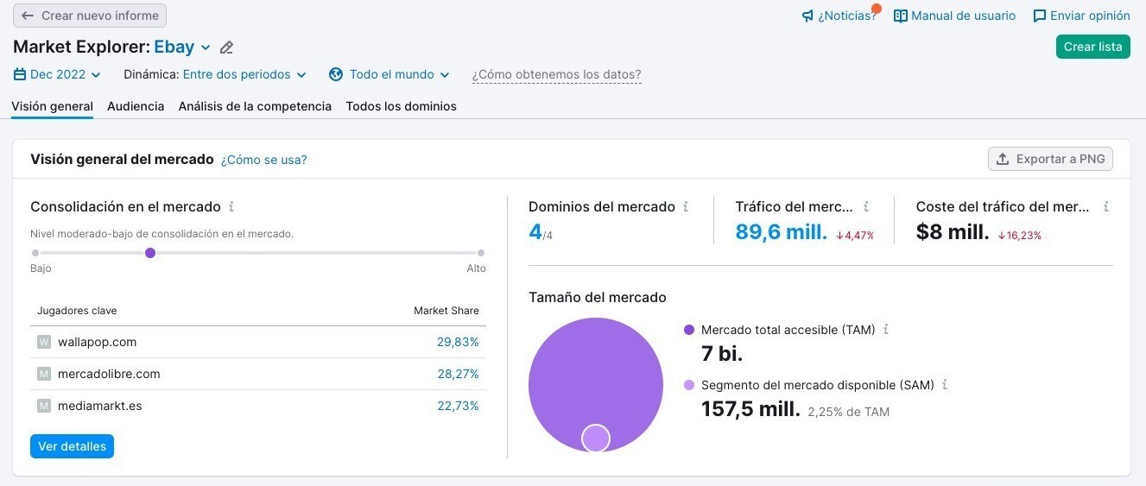Open the Todos los dominios tab

(401, 106)
